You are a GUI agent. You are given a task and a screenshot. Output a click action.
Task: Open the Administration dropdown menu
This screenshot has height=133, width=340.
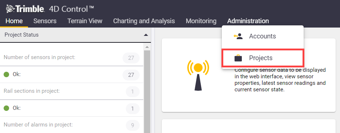click(248, 21)
